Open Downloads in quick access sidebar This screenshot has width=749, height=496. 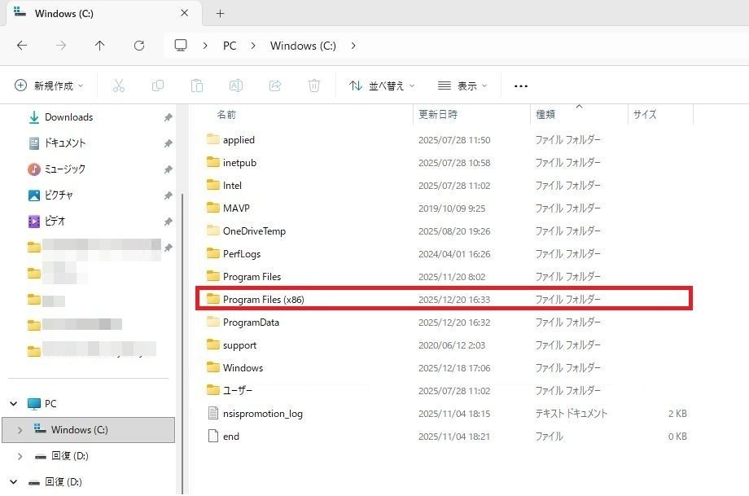point(68,117)
